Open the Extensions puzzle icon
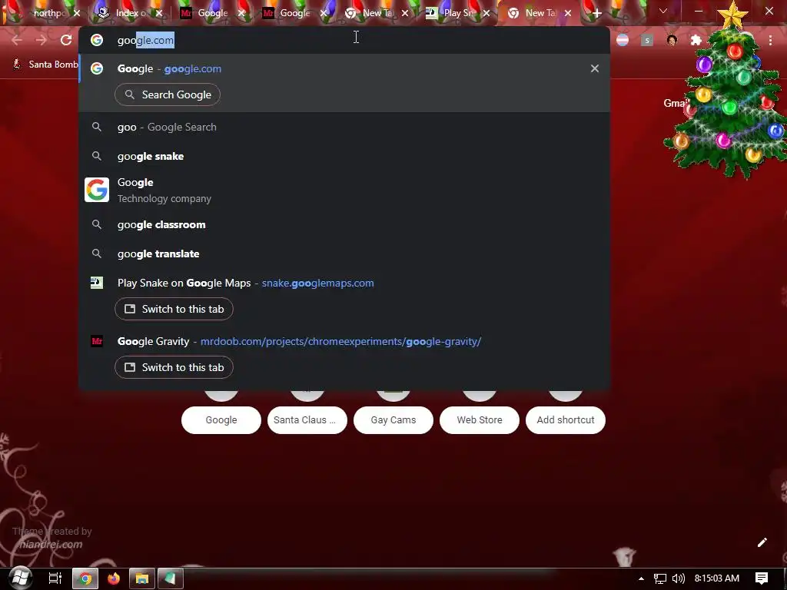 click(696, 40)
